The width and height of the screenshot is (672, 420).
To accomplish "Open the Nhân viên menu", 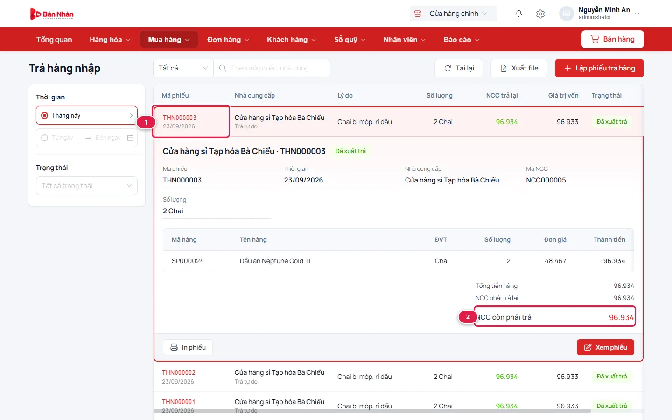I will tap(405, 40).
